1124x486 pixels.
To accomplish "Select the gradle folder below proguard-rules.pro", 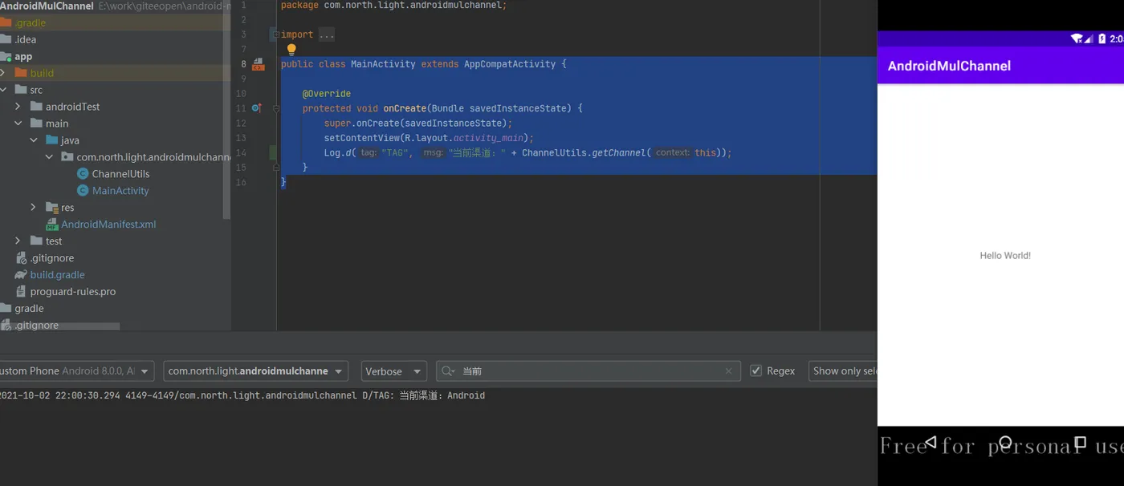I will tap(29, 309).
